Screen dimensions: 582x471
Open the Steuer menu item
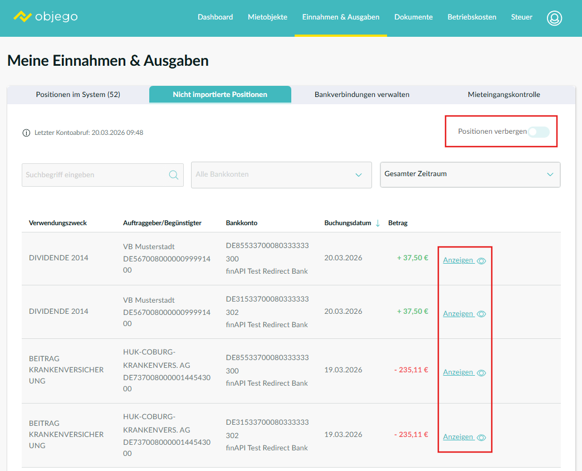point(522,17)
